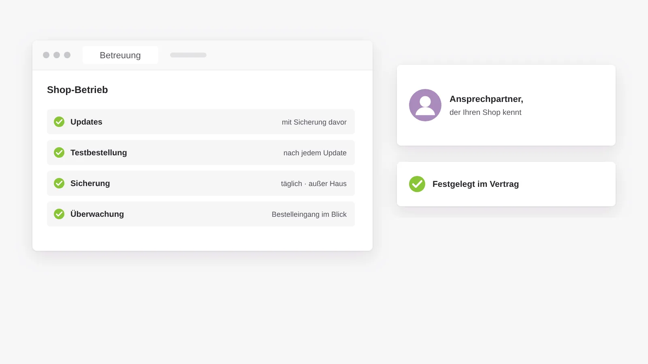The height and width of the screenshot is (364, 648).
Task: Click the third grey window control dot
Action: click(x=67, y=55)
